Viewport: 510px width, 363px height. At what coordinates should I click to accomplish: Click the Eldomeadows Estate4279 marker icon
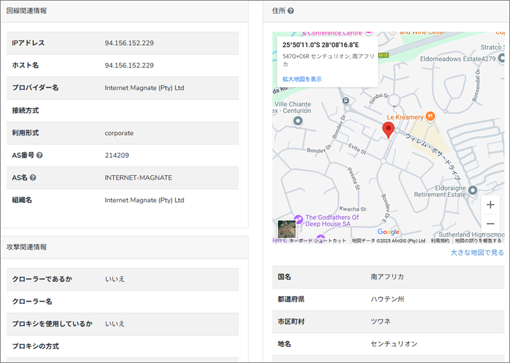[501, 59]
